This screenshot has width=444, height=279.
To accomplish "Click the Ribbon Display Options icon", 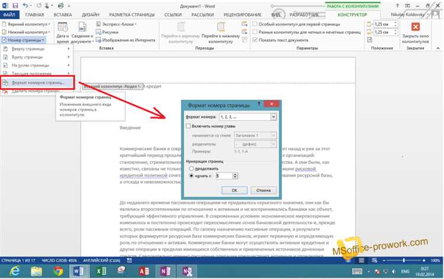I will [x=407, y=6].
